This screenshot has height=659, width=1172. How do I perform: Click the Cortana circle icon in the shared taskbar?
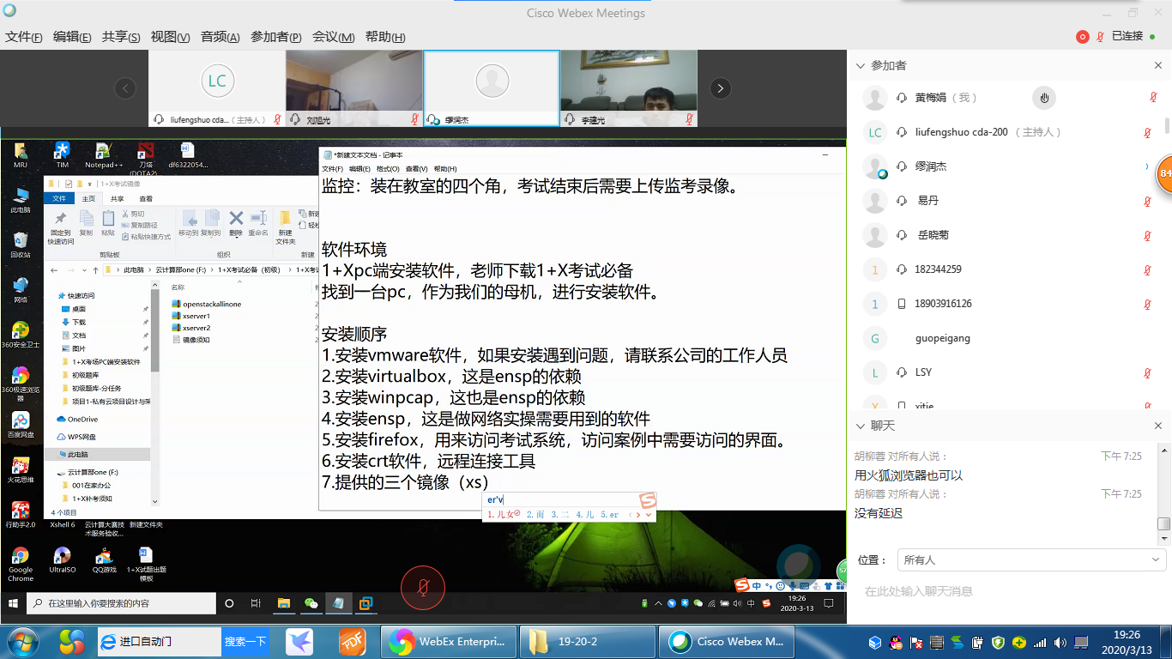(229, 603)
